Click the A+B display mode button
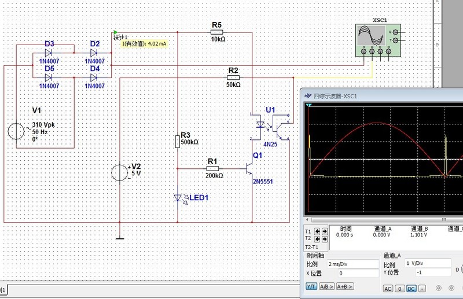Viewport: 463px width, 299px height. point(344,287)
